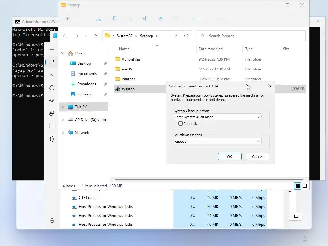Sort files by the Type column header
The height and width of the screenshot is (246, 328).
pyautogui.click(x=249, y=49)
